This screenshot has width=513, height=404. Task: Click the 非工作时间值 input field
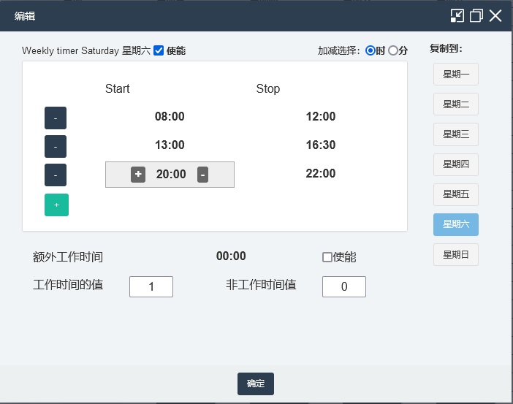pyautogui.click(x=344, y=287)
